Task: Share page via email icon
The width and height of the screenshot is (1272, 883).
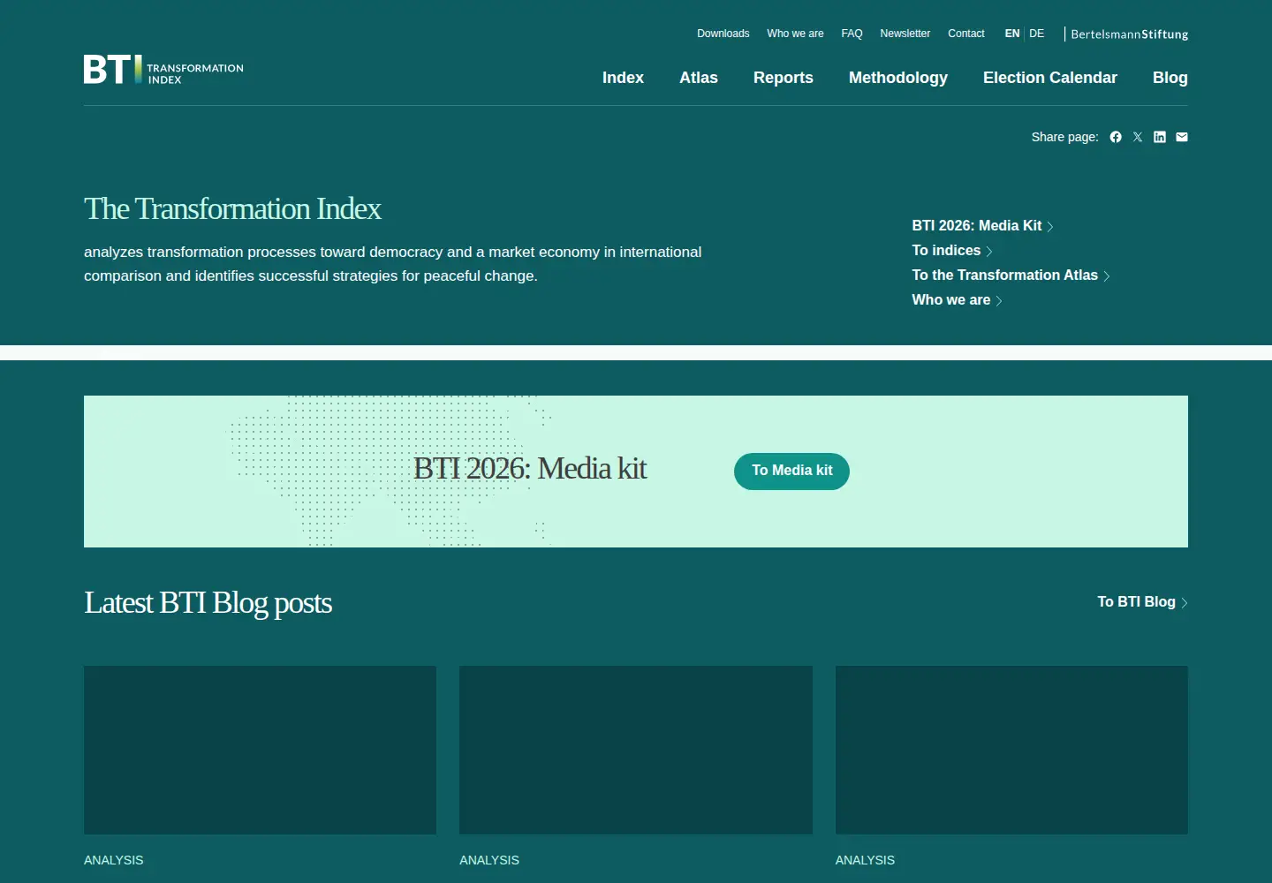Action: point(1182,137)
